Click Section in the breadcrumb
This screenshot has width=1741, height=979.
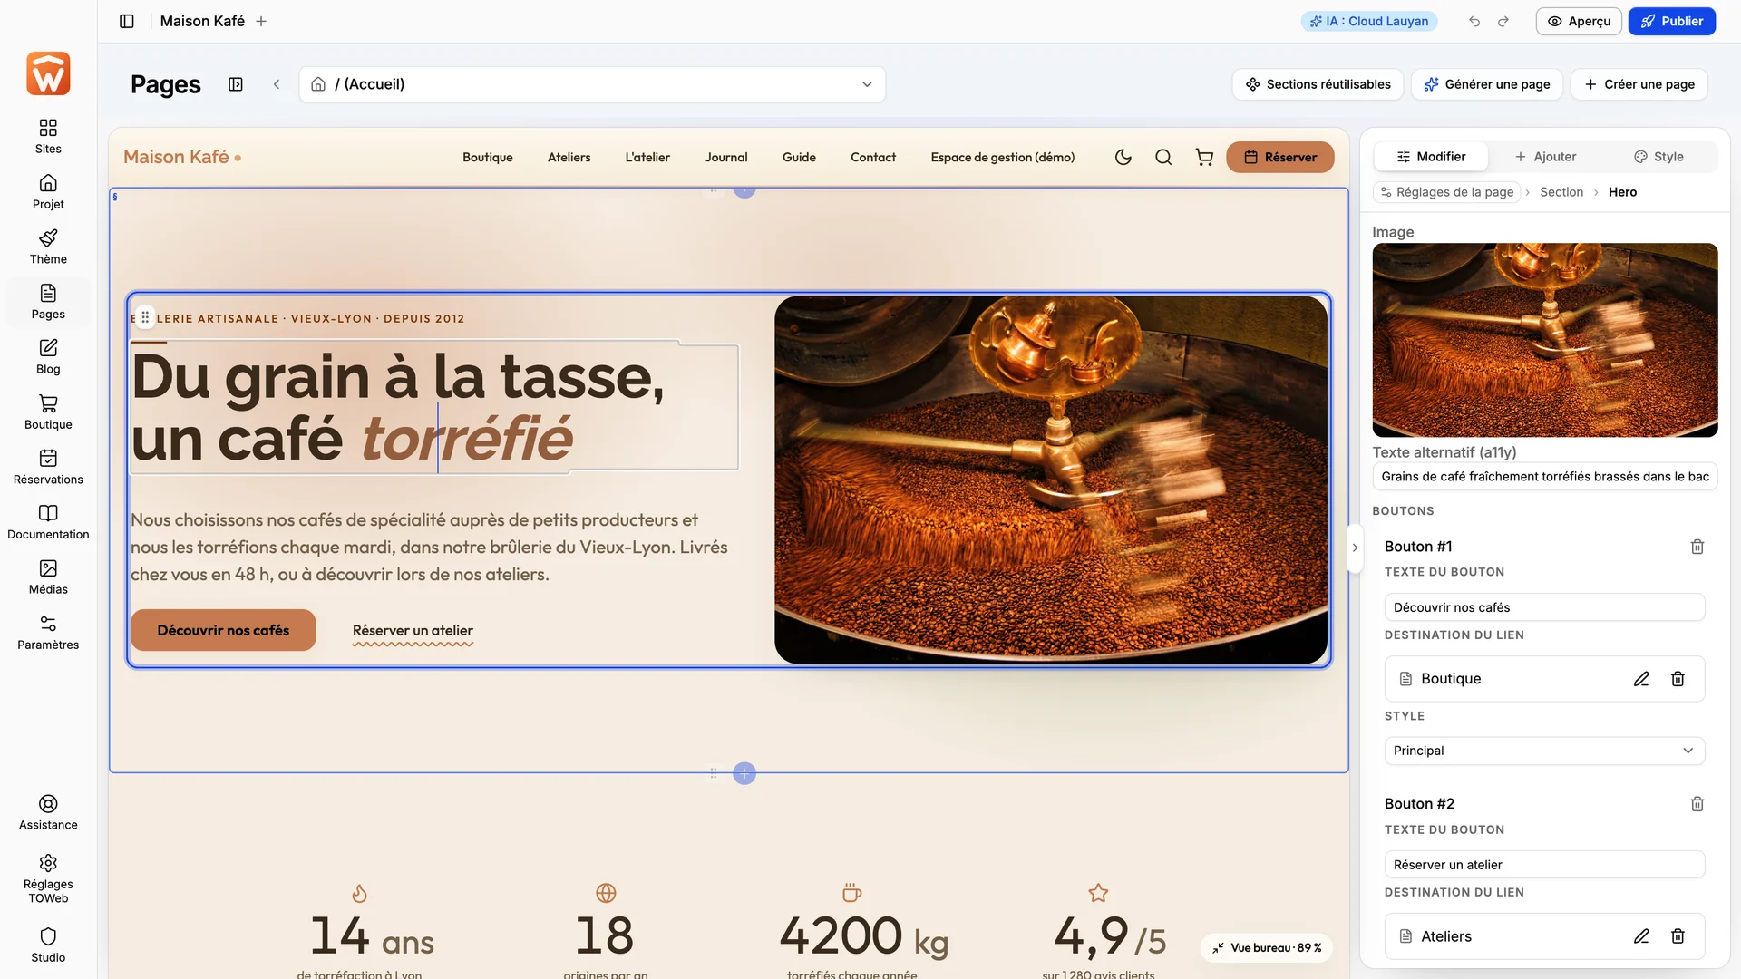(x=1561, y=192)
